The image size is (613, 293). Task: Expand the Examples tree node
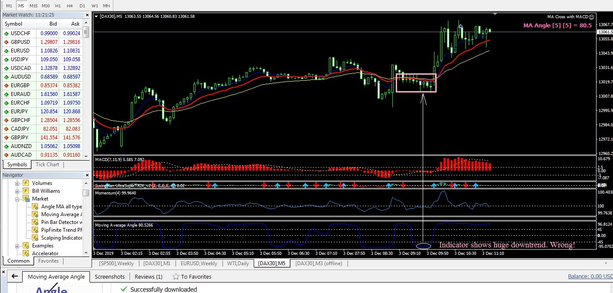coord(17,246)
